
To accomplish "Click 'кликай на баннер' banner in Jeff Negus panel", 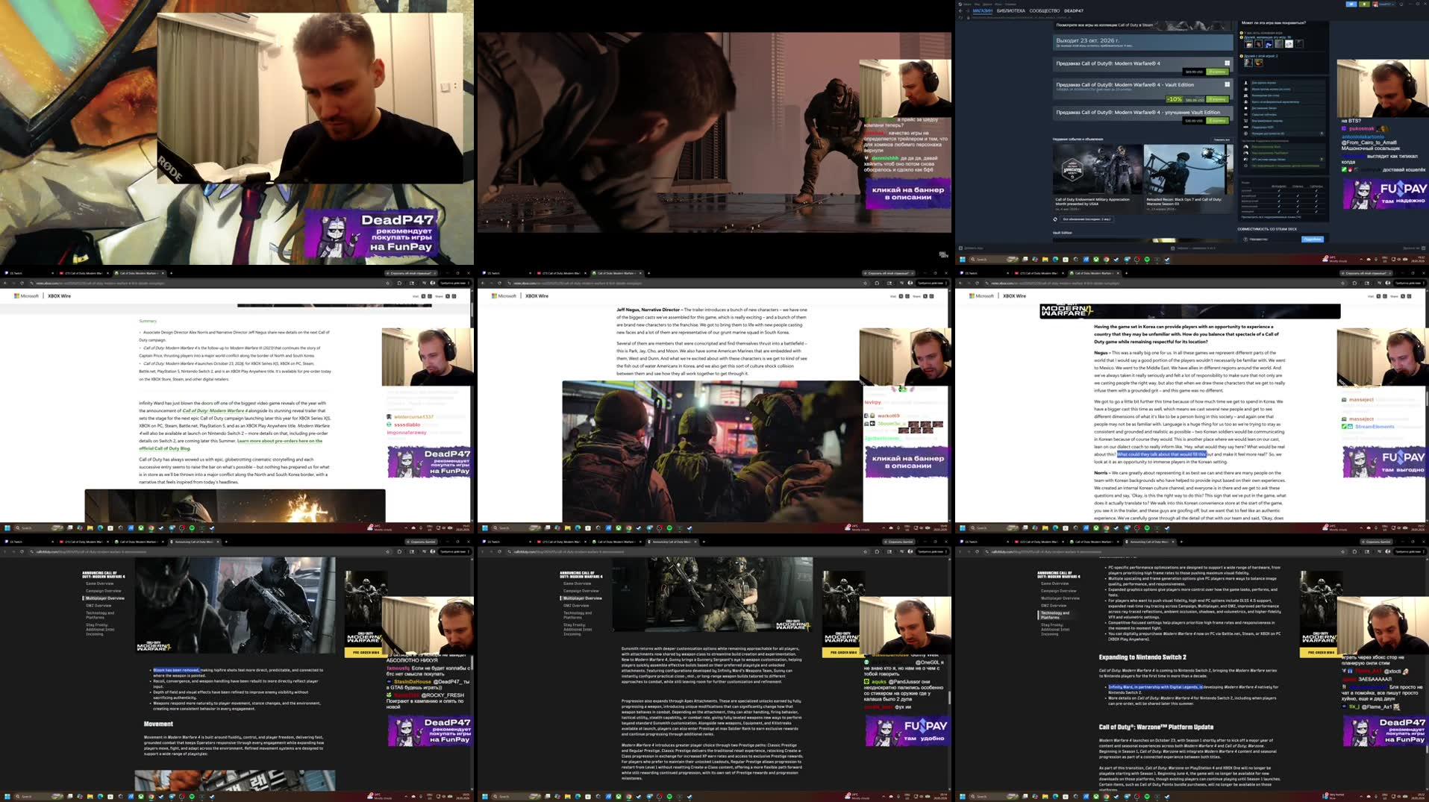I will [x=907, y=462].
